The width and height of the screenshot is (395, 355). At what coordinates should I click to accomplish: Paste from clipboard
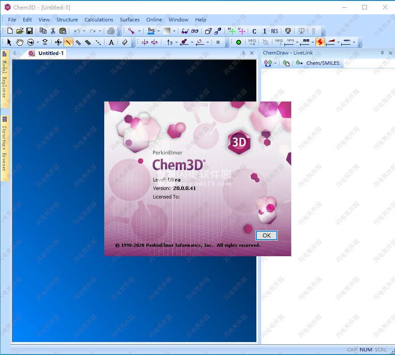coord(63,31)
